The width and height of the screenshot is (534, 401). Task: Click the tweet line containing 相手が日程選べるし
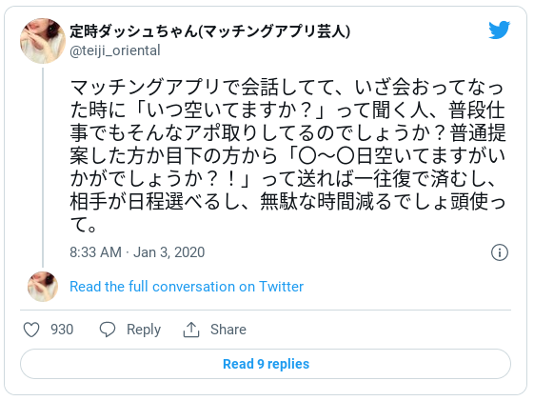287,202
